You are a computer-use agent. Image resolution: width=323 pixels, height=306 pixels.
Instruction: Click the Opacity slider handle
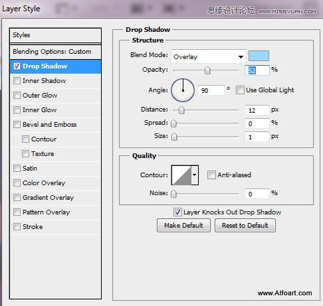(x=207, y=70)
